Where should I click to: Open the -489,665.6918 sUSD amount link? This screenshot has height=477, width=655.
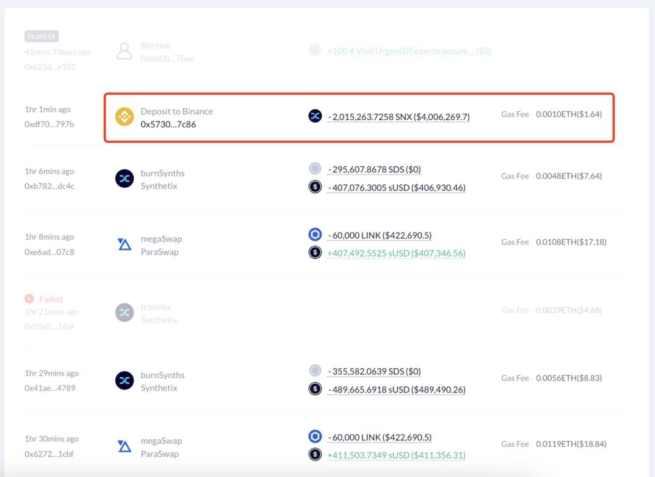396,389
